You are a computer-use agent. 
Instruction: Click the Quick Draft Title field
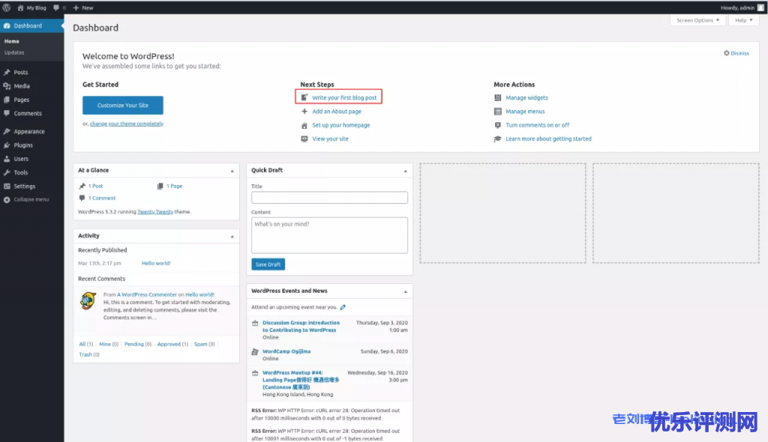(329, 198)
